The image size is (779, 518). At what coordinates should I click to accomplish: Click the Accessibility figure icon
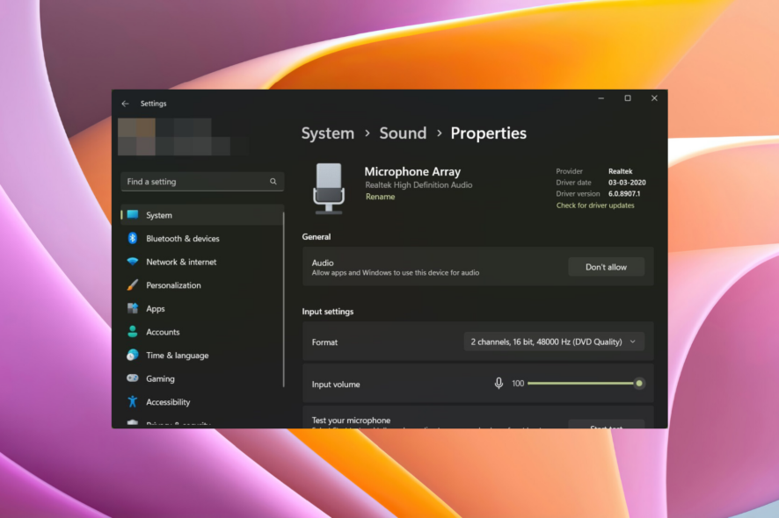[132, 401]
